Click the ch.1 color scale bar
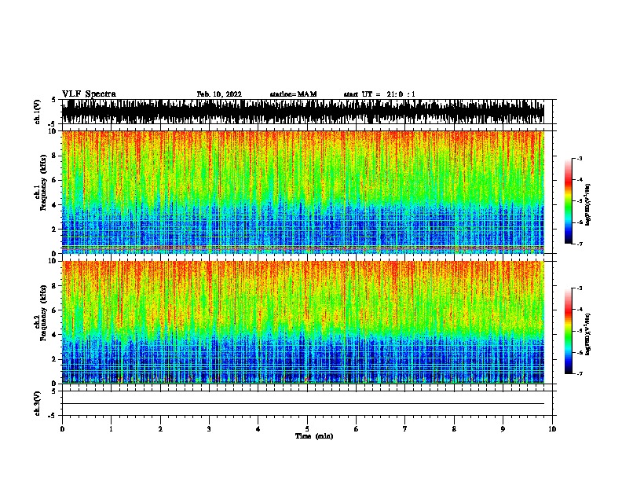This screenshot has width=622, height=481. (568, 201)
